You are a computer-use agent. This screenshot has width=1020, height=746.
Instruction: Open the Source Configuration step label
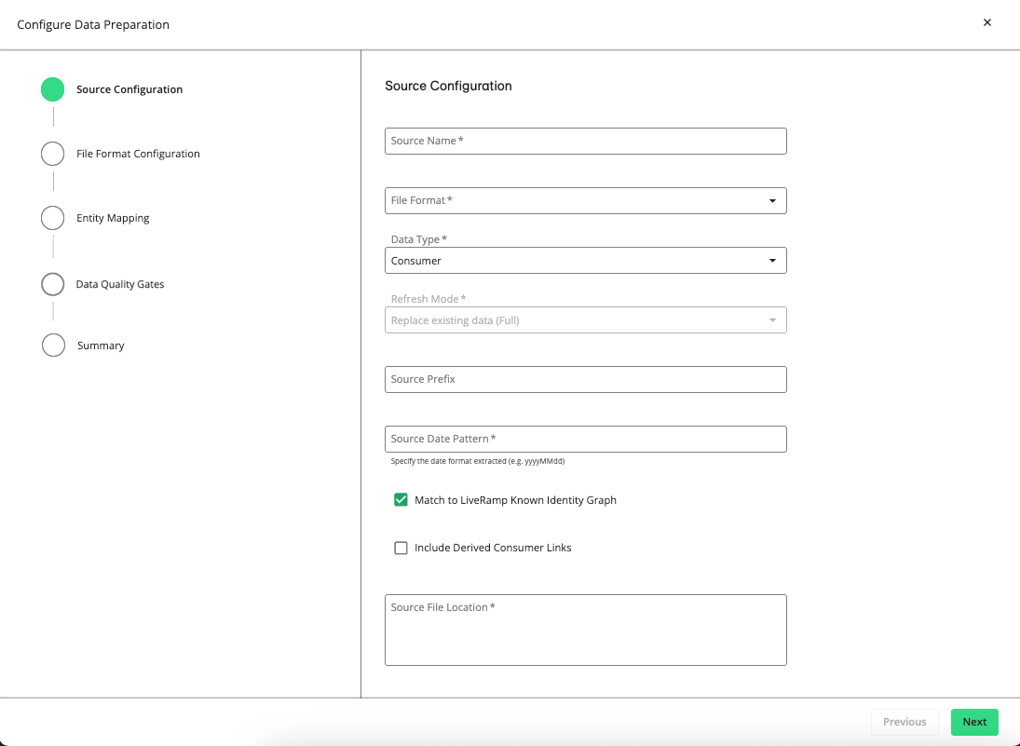(129, 89)
